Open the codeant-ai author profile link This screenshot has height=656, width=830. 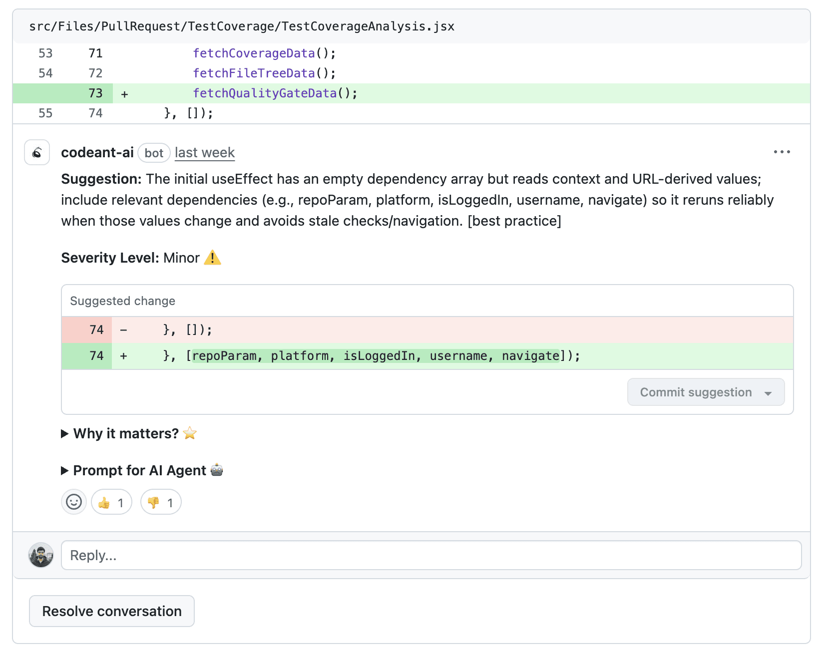click(x=97, y=153)
